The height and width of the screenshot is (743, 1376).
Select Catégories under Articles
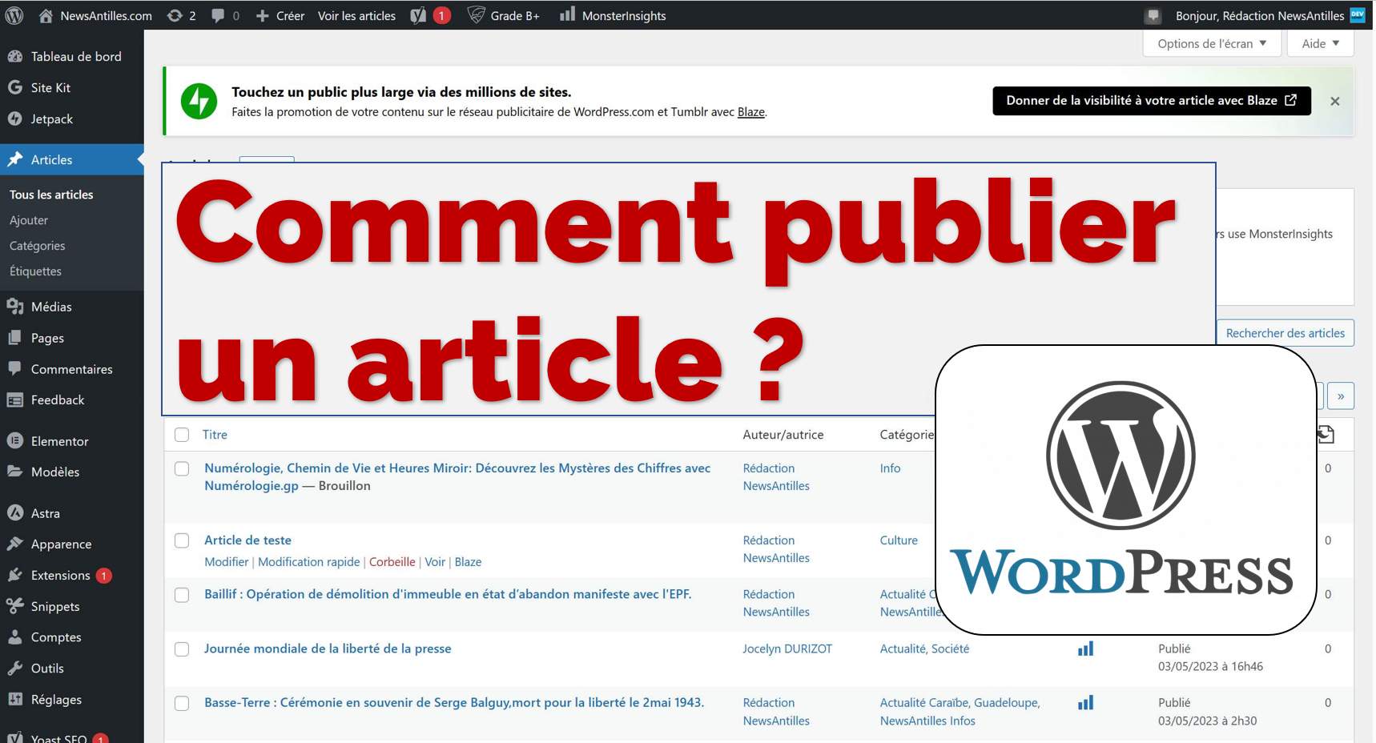[38, 246]
